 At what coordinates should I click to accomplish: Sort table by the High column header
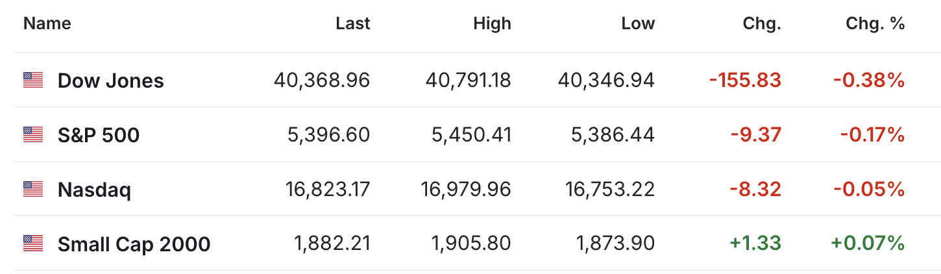[x=492, y=24]
